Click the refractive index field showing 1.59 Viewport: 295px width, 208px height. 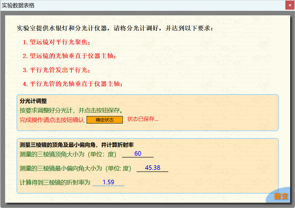pos(108,182)
